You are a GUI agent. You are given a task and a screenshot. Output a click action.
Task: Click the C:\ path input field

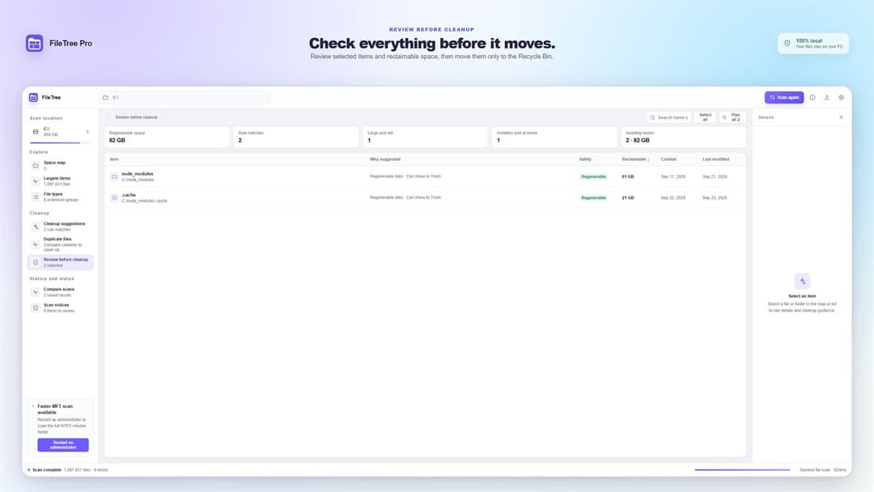pyautogui.click(x=185, y=97)
